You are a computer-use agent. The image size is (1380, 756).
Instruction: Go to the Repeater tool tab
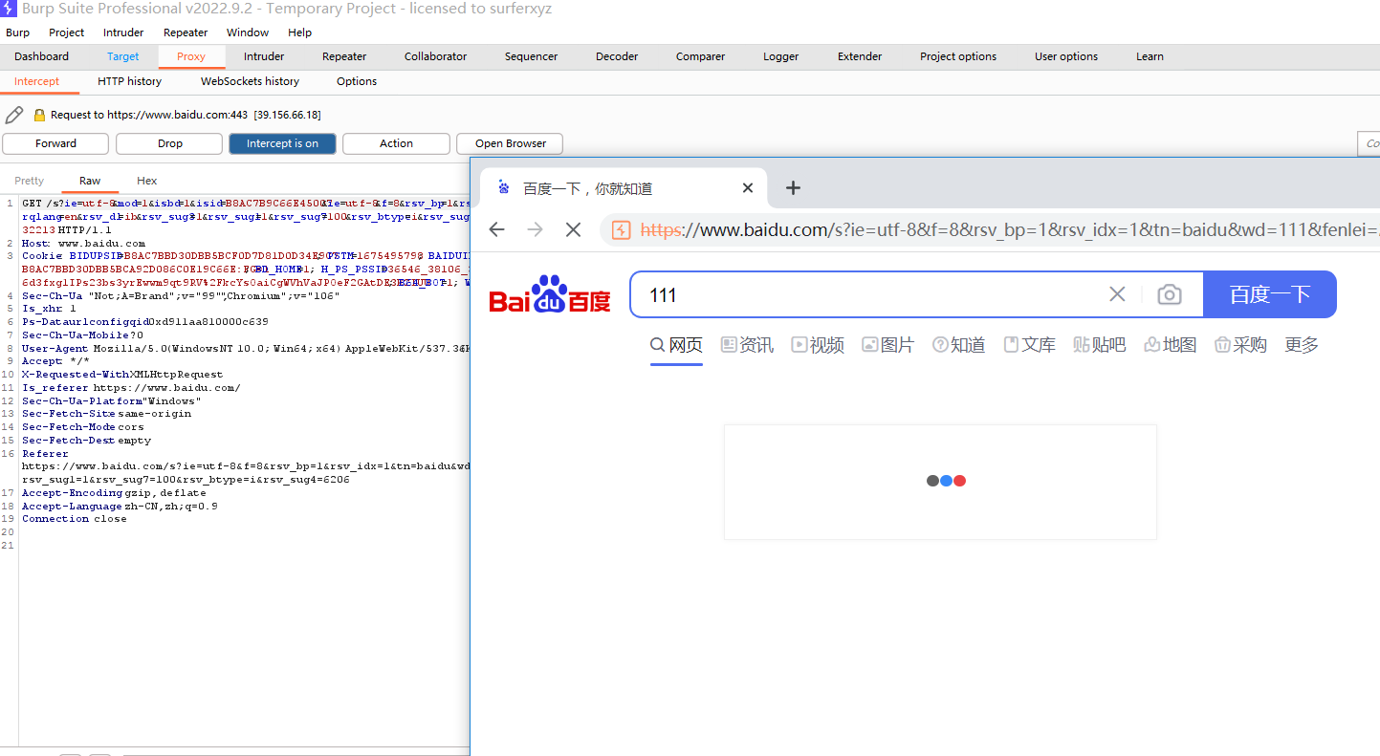pos(344,56)
